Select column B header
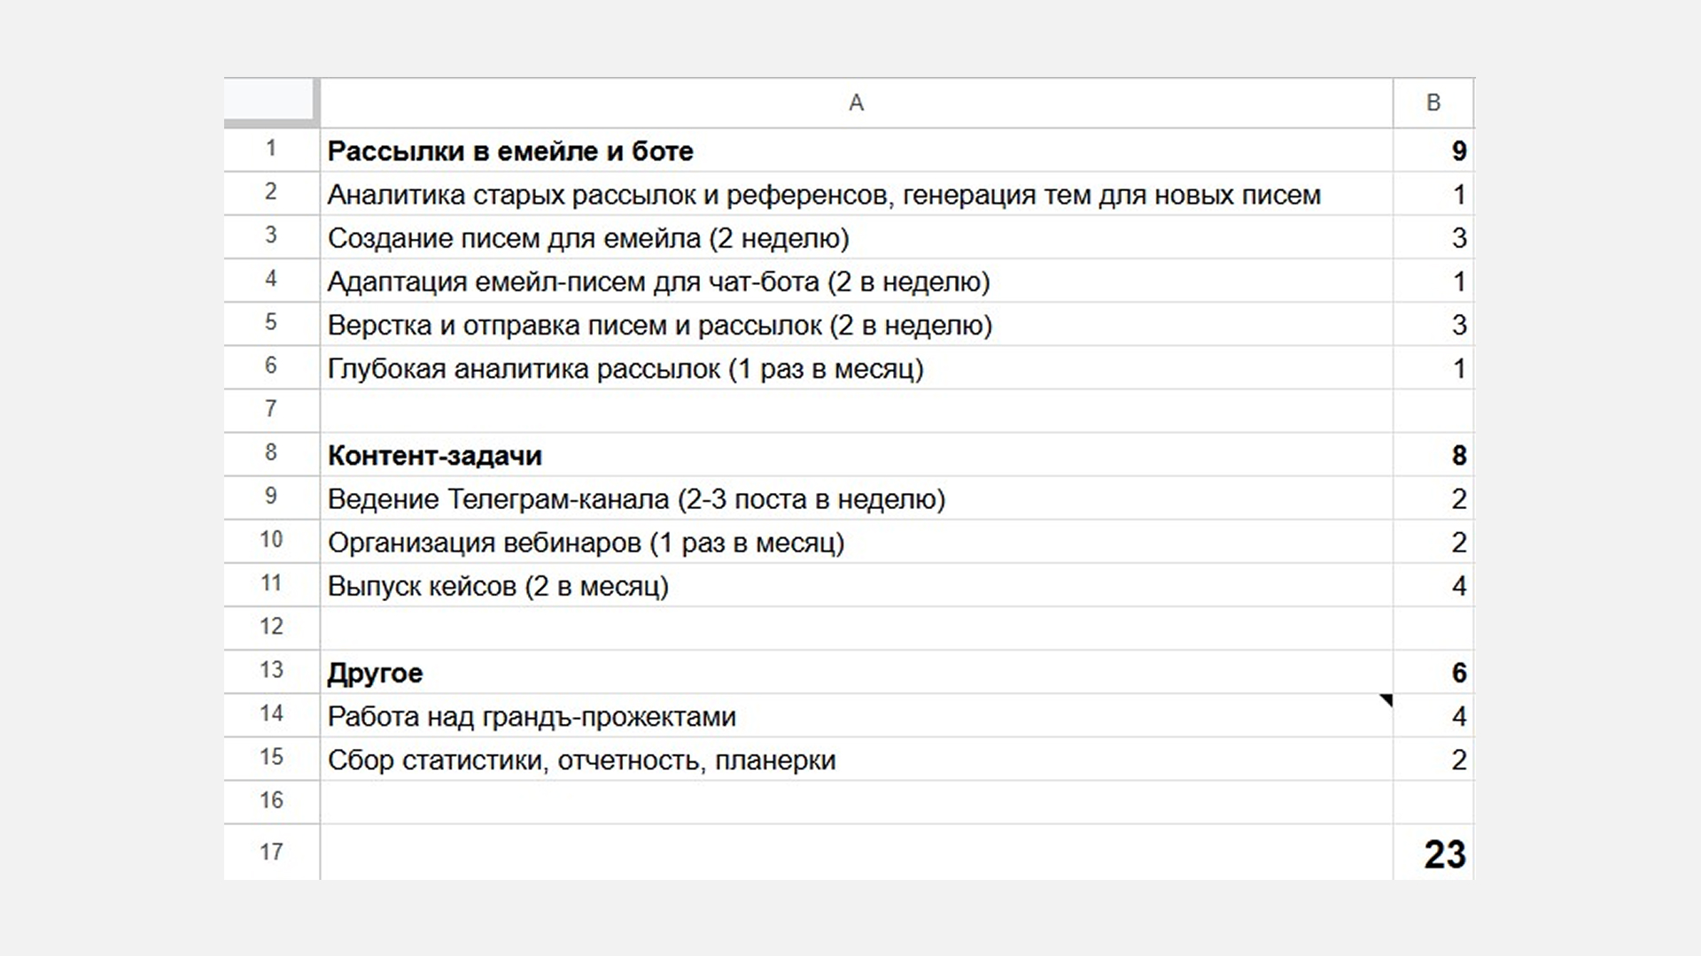1701x956 pixels. 1433,103
